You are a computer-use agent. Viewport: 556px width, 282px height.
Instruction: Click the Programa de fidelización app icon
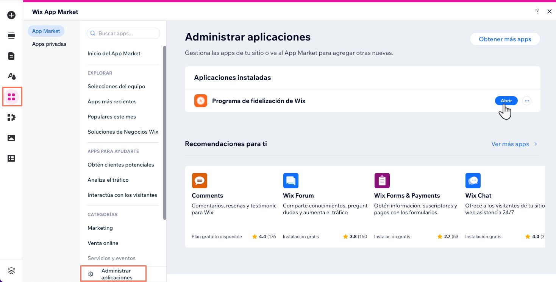[201, 101]
